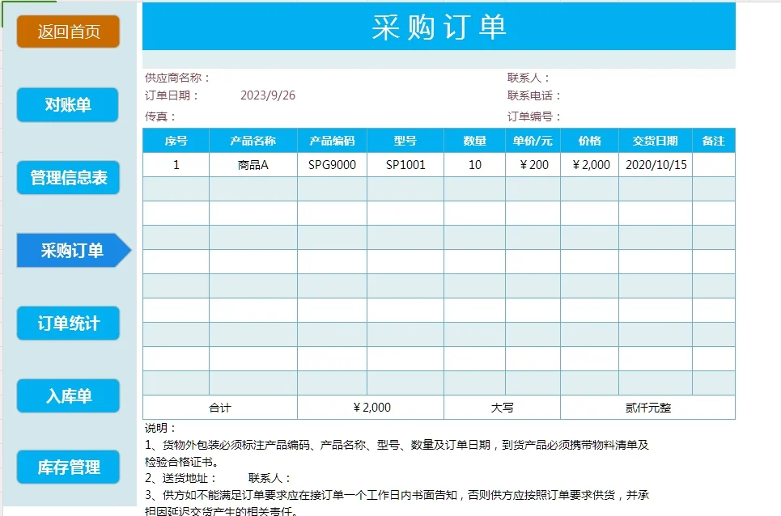The width and height of the screenshot is (781, 516).
Task: Click the 返回首页 button to go home
Action: click(x=67, y=32)
